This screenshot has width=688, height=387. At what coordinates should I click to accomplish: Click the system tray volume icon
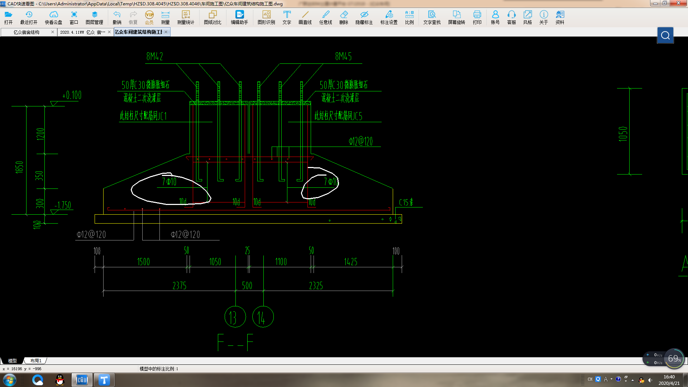click(650, 380)
